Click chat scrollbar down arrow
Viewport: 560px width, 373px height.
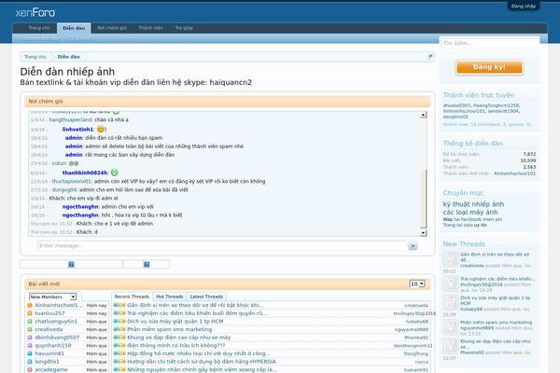click(423, 233)
